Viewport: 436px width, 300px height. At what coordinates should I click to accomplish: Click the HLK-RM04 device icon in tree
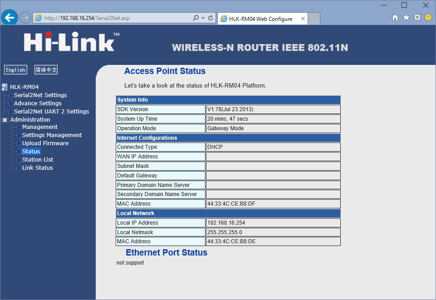click(5, 87)
